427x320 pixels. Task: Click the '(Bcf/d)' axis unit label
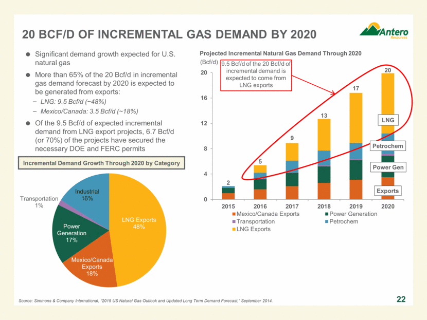coord(209,62)
